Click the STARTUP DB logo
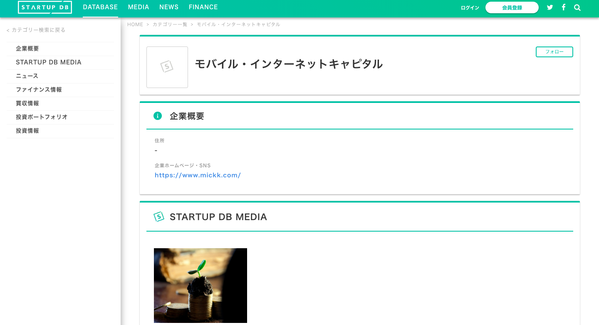 pyautogui.click(x=45, y=7)
